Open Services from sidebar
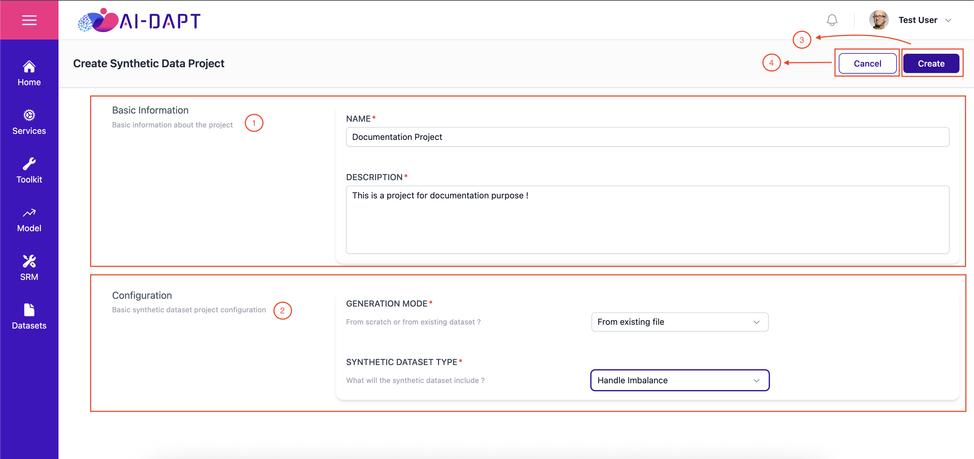Image resolution: width=974 pixels, height=459 pixels. pos(29,131)
